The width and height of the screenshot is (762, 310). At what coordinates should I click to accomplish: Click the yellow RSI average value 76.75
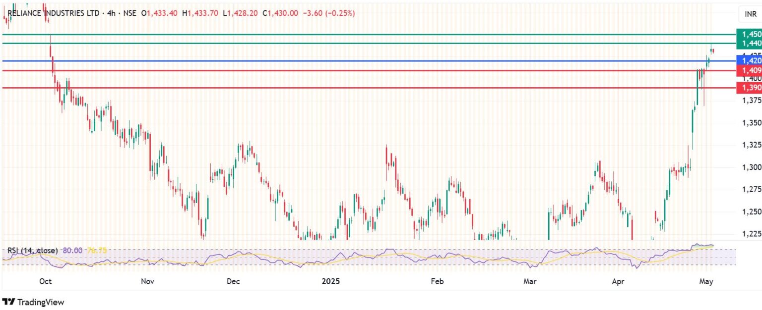pyautogui.click(x=97, y=251)
